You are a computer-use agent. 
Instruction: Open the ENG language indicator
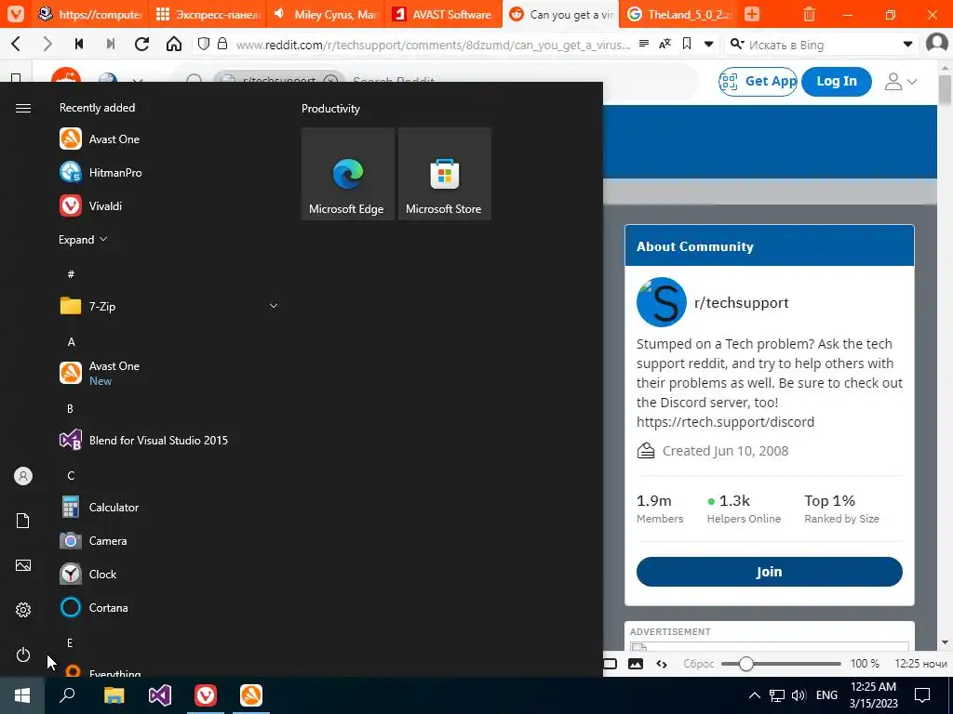826,695
